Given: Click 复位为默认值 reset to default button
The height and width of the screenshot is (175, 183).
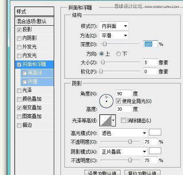Looking at the screenshot, I should coord(142,173).
